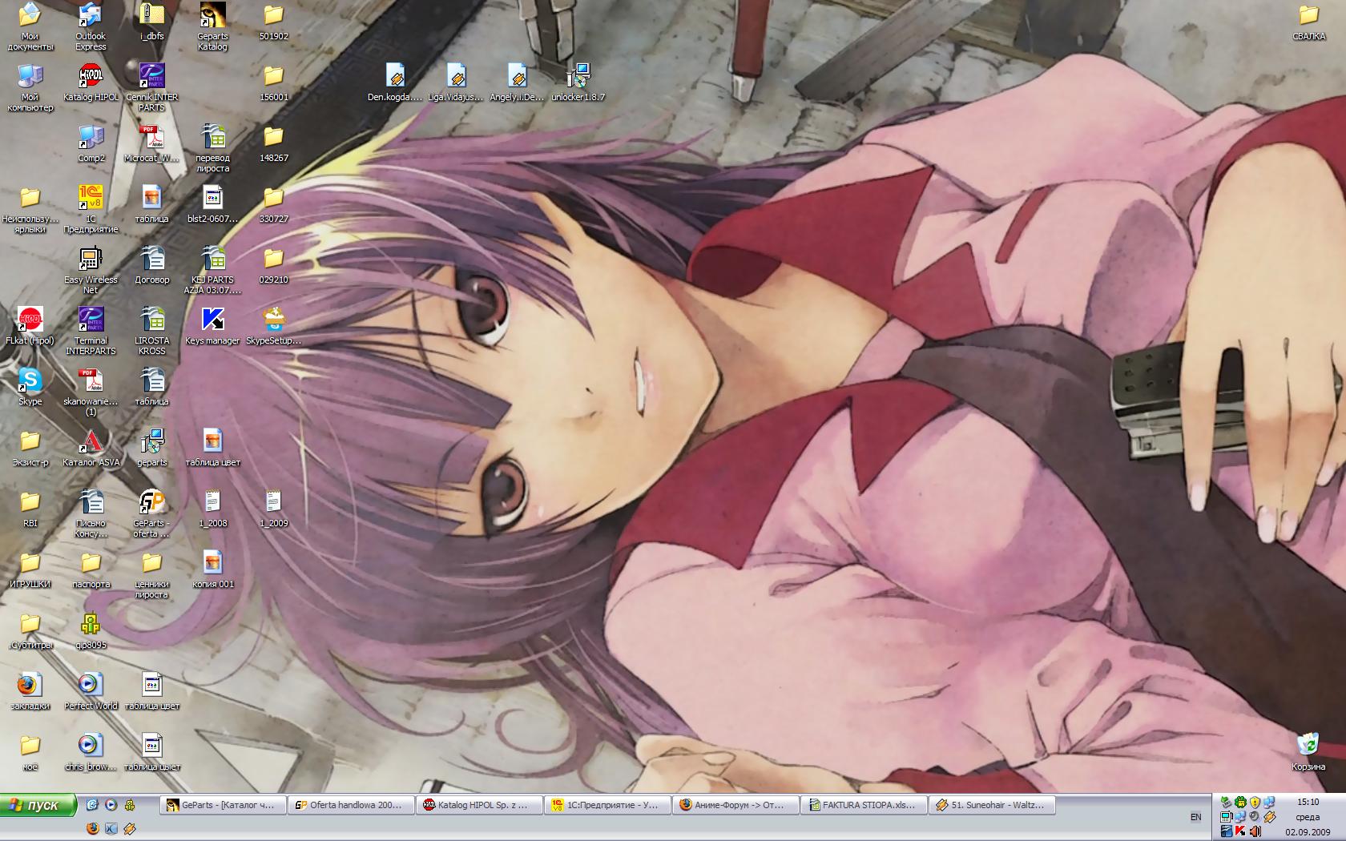Open the Katalog HIPOL desktop shortcut
The height and width of the screenshot is (841, 1346).
pos(91,77)
